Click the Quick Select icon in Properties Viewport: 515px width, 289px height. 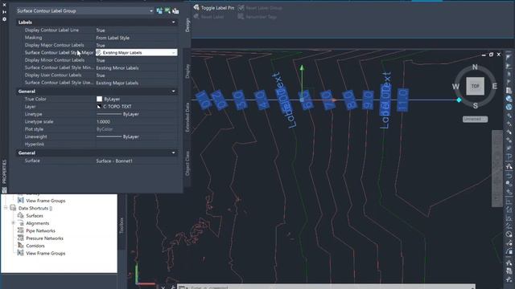coord(175,10)
